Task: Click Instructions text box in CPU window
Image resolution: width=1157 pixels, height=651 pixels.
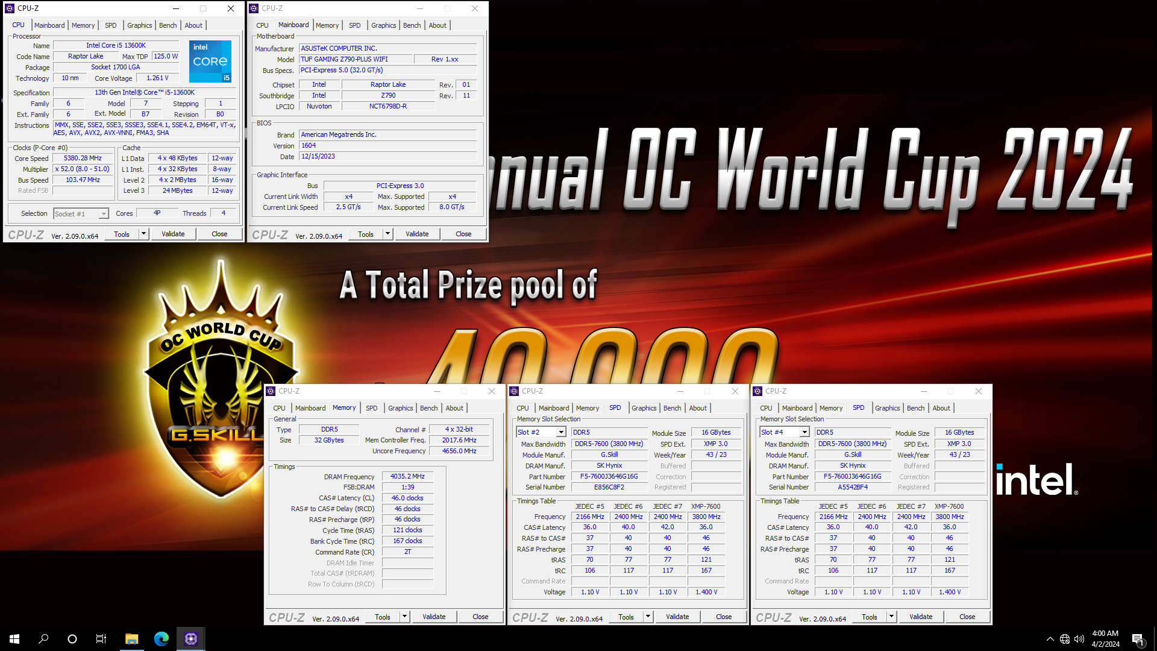Action: [145, 129]
